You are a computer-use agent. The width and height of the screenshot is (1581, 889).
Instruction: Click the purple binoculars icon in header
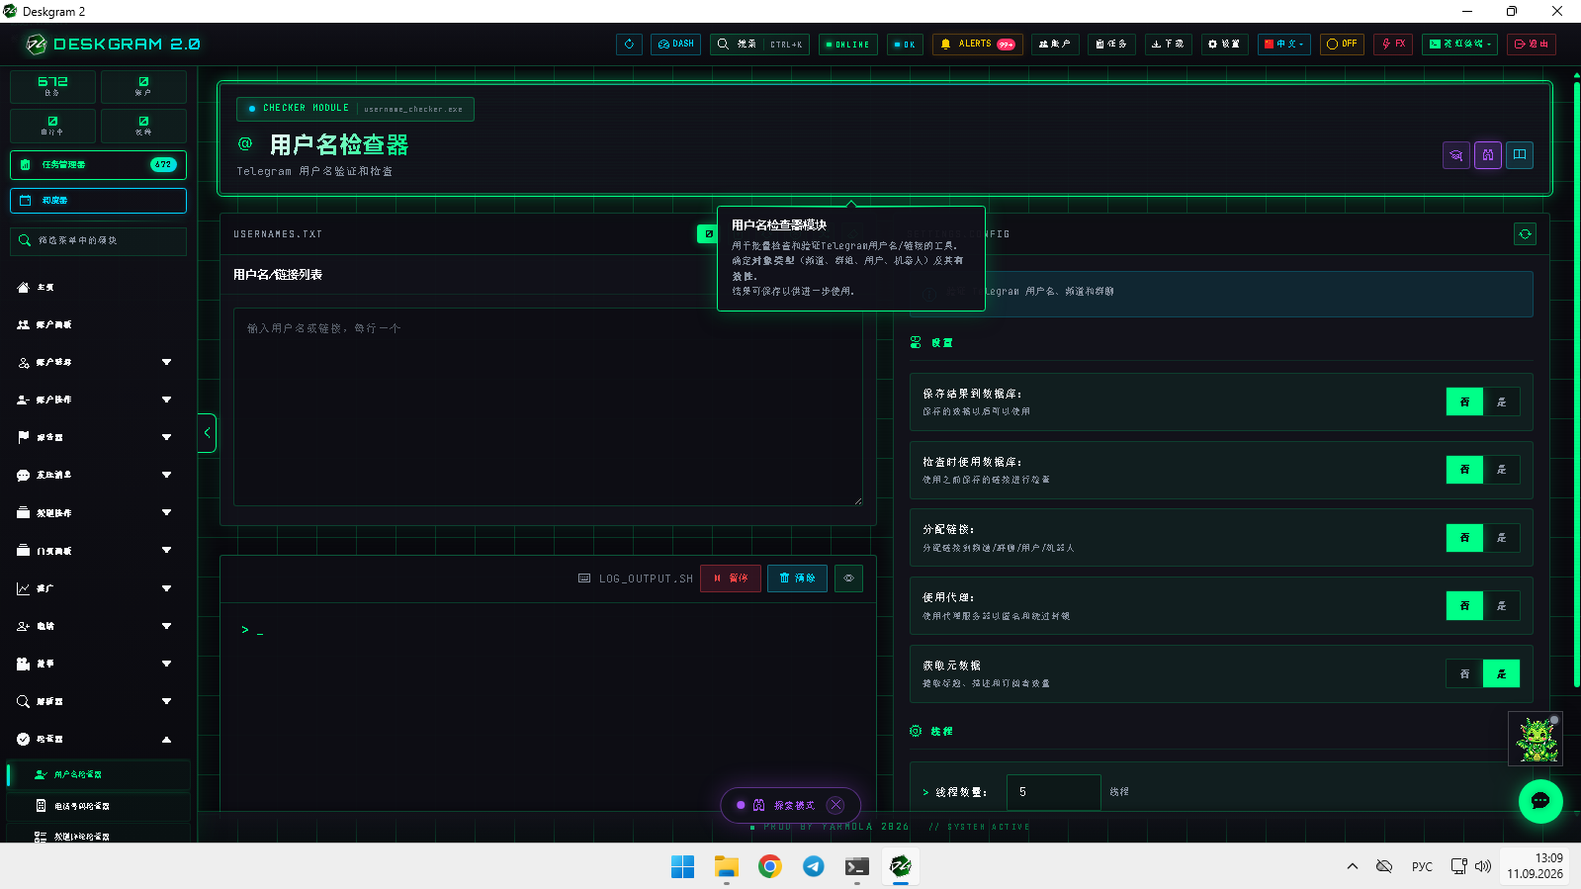[x=1488, y=155]
